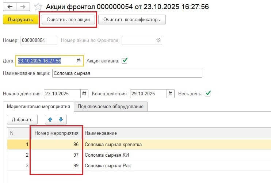Open calendar picker for Дата field

pos(79,61)
